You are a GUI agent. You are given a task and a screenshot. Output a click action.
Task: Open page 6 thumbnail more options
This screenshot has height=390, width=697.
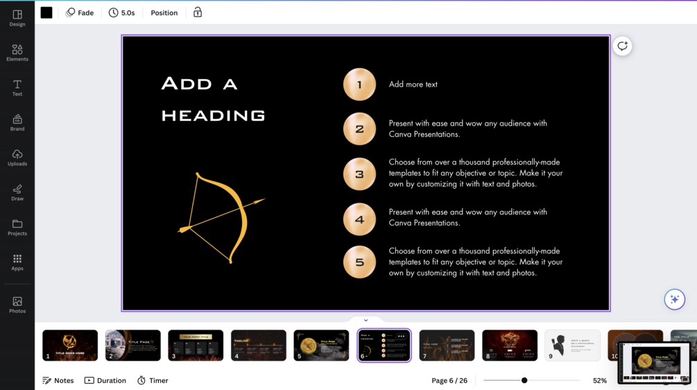pyautogui.click(x=402, y=336)
